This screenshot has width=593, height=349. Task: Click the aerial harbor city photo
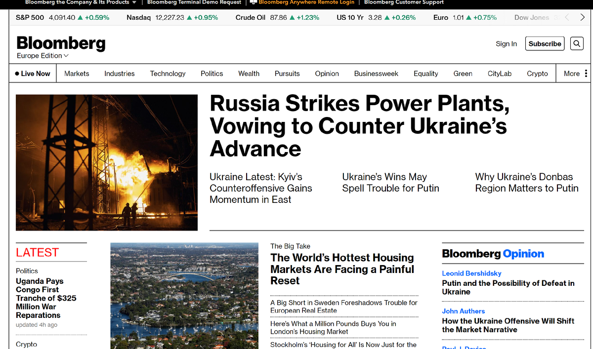click(x=184, y=296)
